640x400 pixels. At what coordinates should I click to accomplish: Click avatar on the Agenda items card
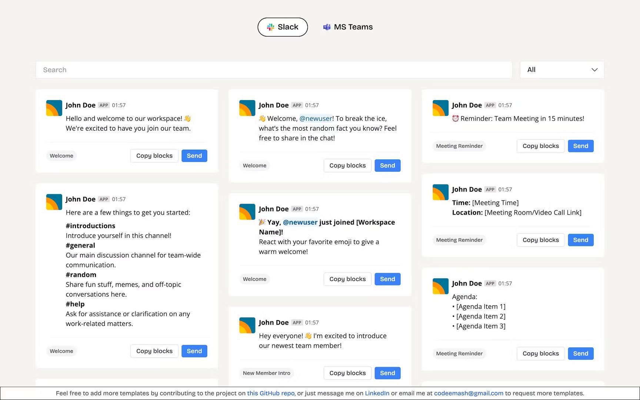tap(440, 286)
